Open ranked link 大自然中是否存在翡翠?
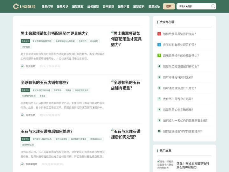229x172 pixels. pyautogui.click(x=178, y=99)
